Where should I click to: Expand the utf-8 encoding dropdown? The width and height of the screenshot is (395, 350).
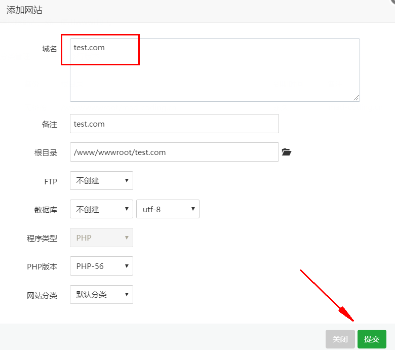pos(168,209)
